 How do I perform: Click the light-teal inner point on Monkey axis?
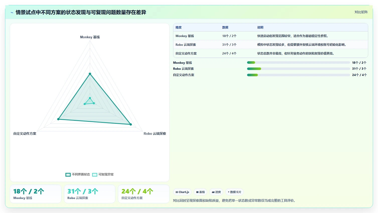pyautogui.click(x=90, y=98)
